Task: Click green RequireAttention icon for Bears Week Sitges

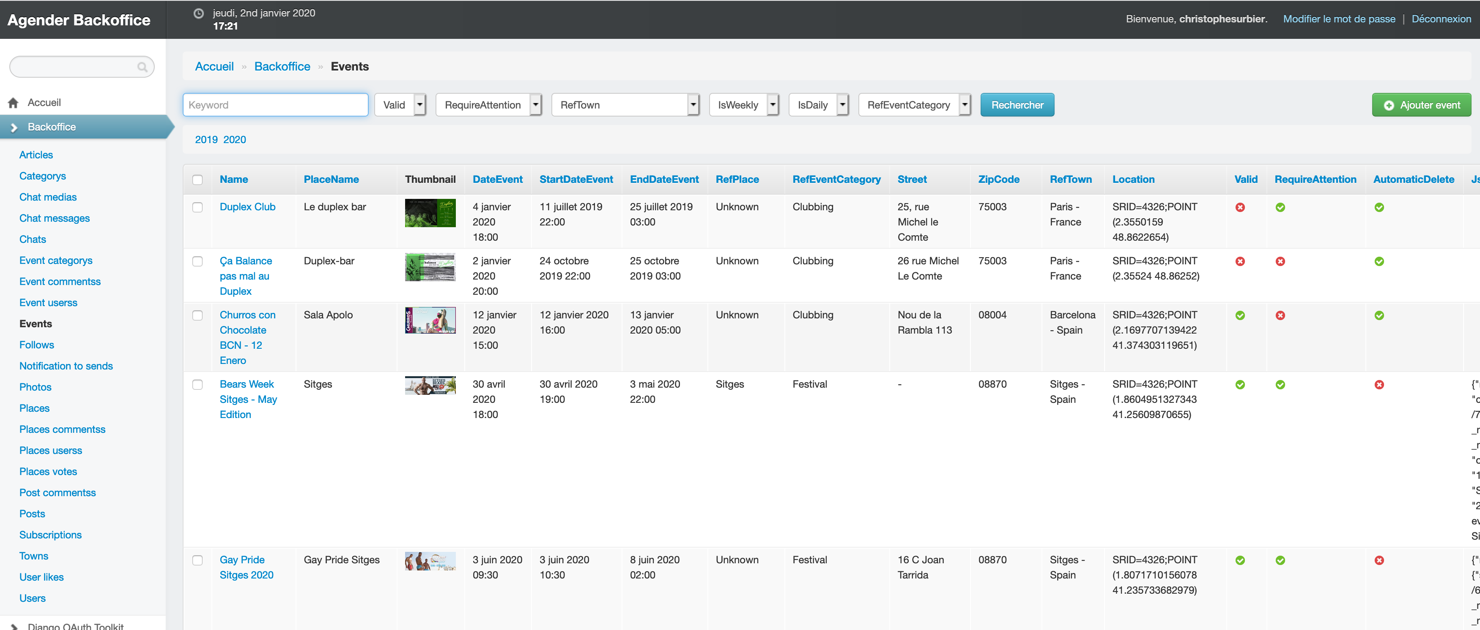Action: coord(1280,384)
